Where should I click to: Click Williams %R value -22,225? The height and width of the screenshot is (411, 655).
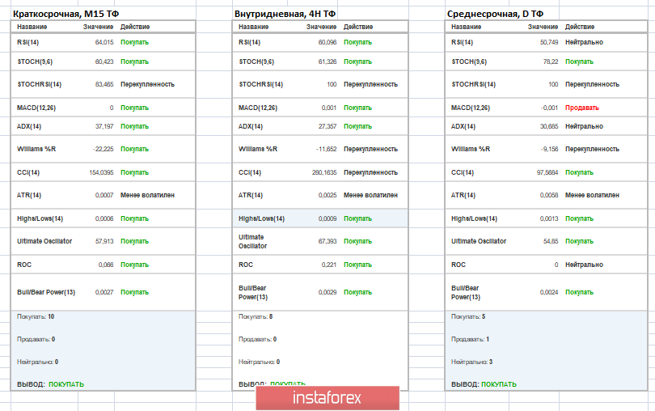[x=103, y=149]
